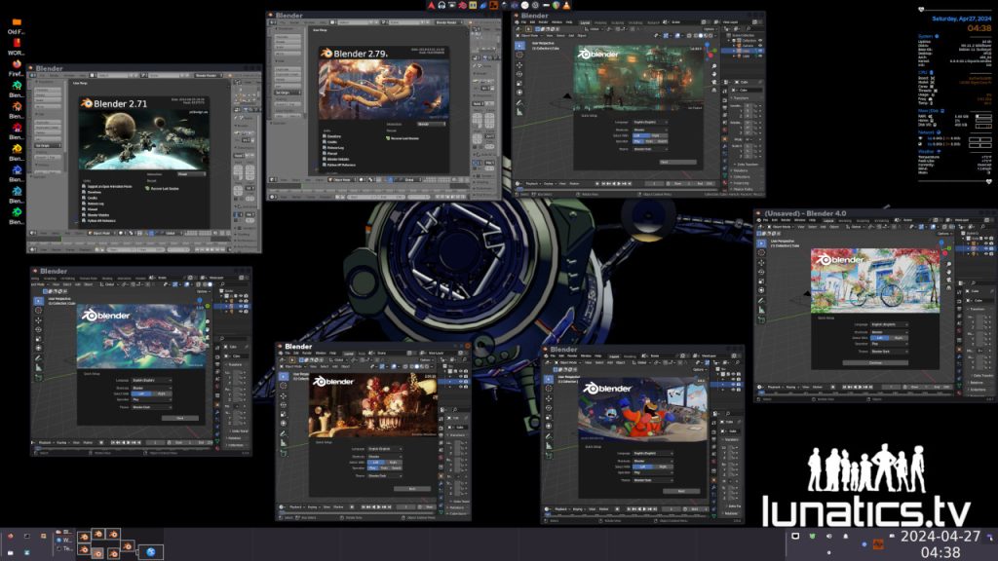Hide the Cube with the Outliner eye toggle

(x=986, y=248)
